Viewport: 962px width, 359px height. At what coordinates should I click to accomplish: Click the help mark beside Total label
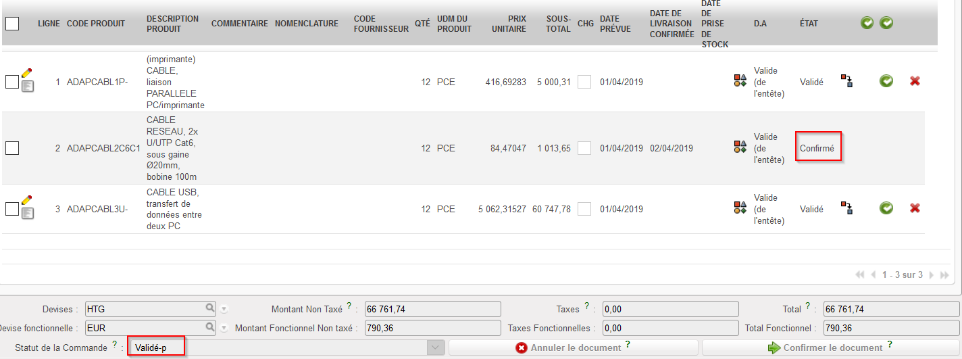809,306
